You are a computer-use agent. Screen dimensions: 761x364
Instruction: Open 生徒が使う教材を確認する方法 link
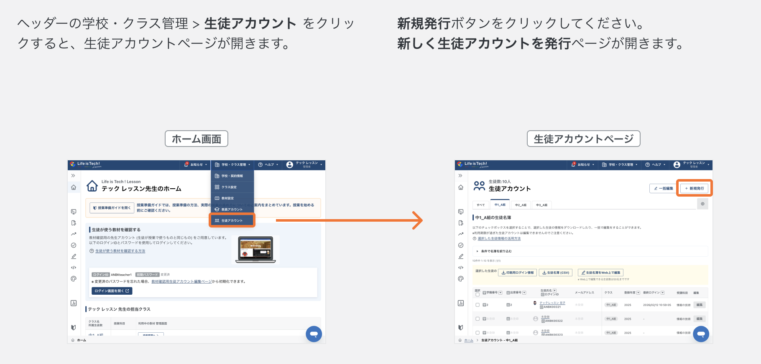coord(120,251)
